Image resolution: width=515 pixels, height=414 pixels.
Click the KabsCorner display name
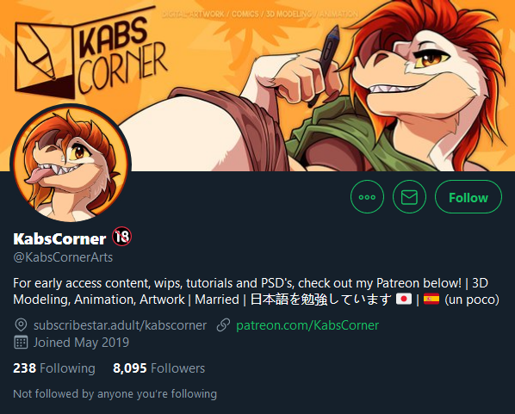pos(59,238)
